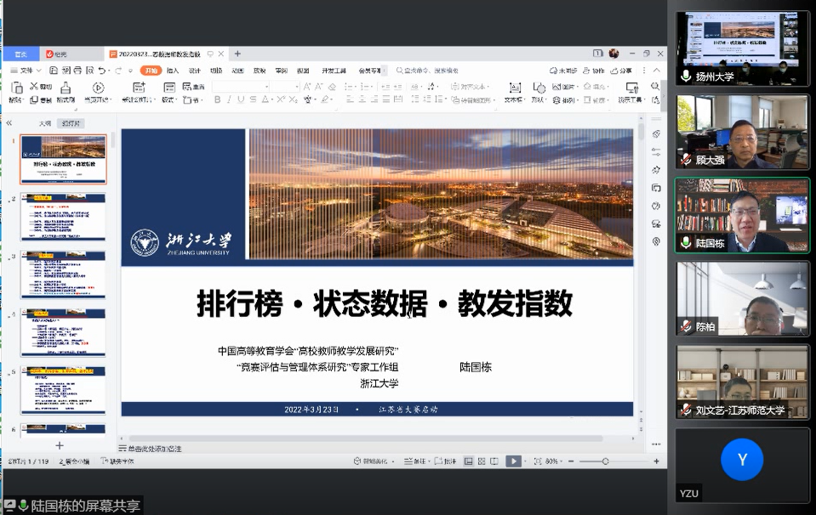Click the Save icon in quick access bar
The image size is (816, 515).
coord(54,71)
